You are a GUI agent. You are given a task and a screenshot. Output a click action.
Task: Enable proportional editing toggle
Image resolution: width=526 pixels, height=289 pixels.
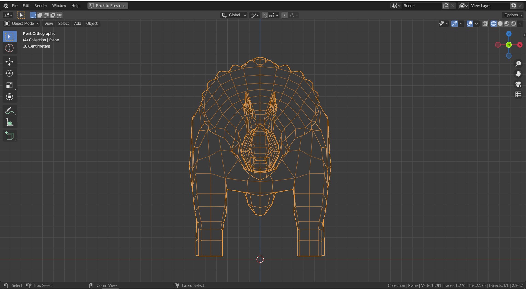pyautogui.click(x=284, y=15)
